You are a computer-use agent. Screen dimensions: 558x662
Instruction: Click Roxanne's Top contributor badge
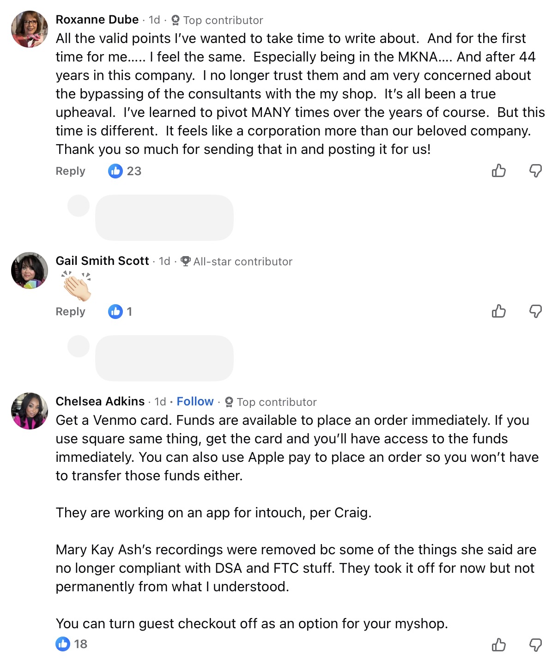point(217,20)
